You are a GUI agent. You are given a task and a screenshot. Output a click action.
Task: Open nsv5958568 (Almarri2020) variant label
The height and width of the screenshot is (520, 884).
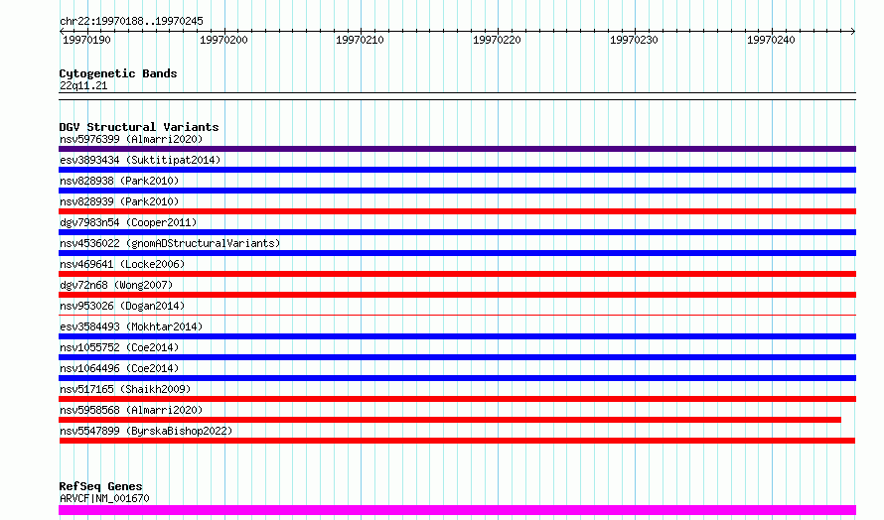coord(131,410)
